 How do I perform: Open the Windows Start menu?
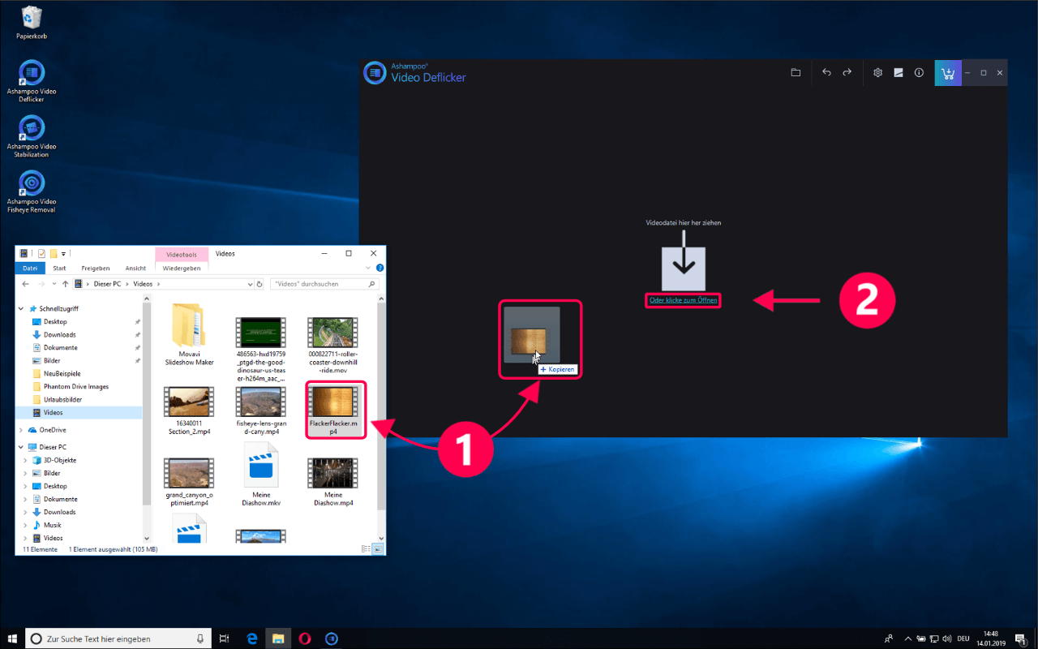pyautogui.click(x=12, y=638)
